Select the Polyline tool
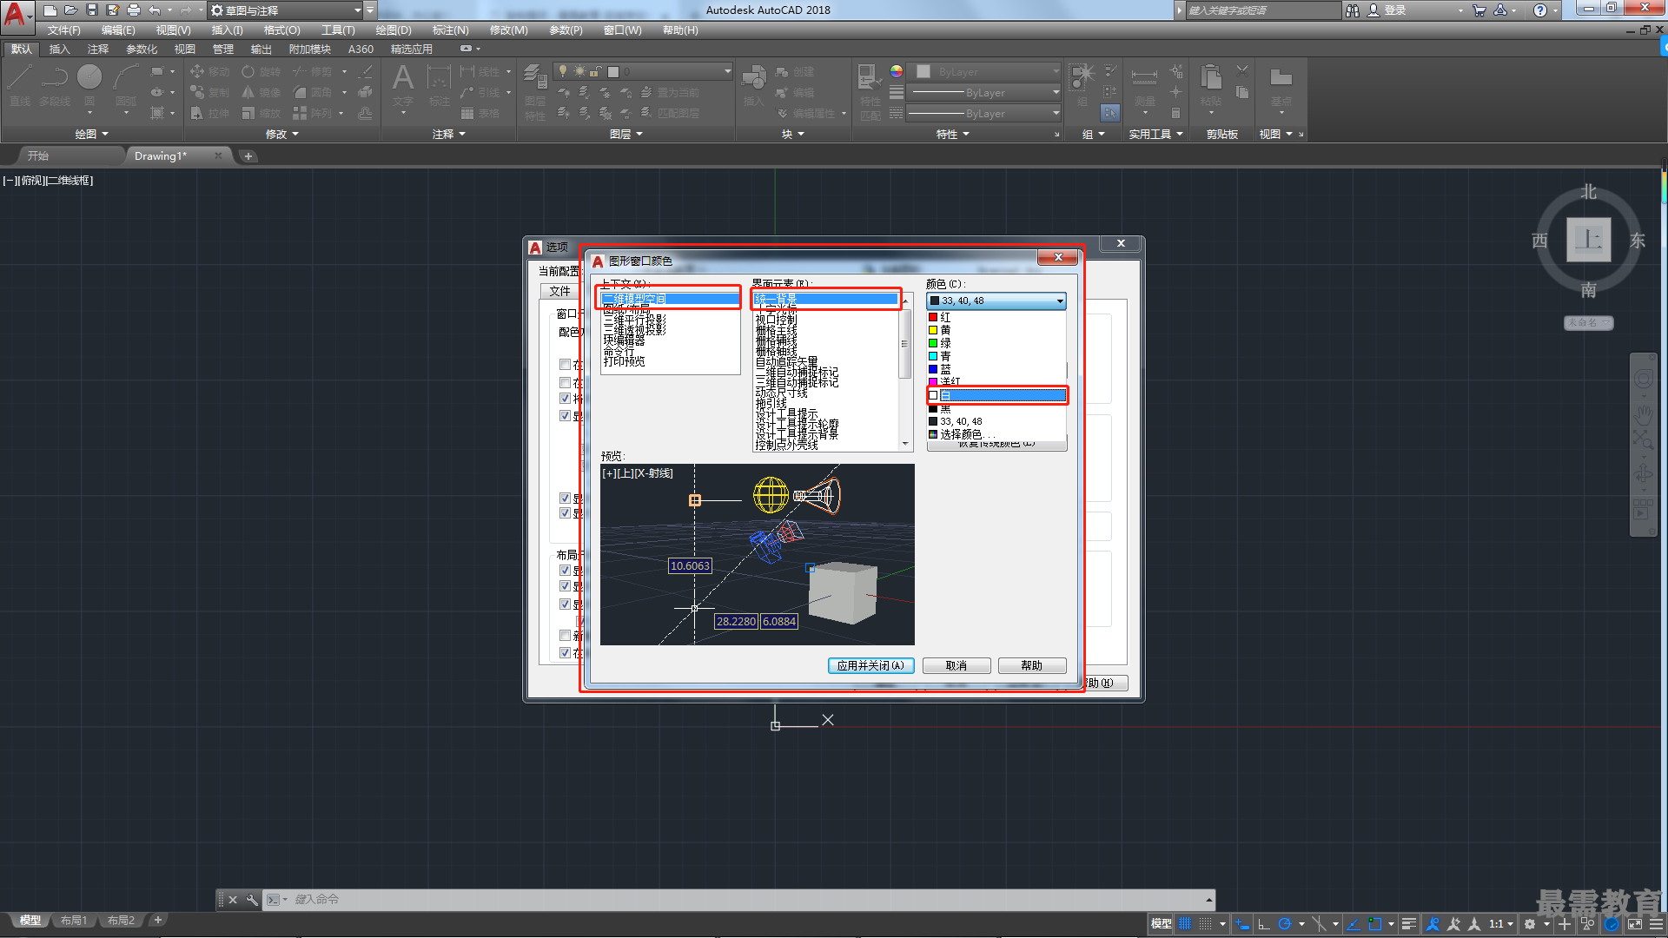1668x938 pixels. pyautogui.click(x=55, y=84)
